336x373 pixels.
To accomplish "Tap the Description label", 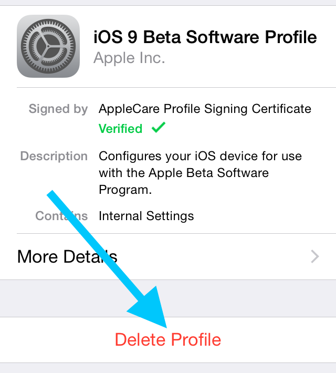I will click(54, 156).
